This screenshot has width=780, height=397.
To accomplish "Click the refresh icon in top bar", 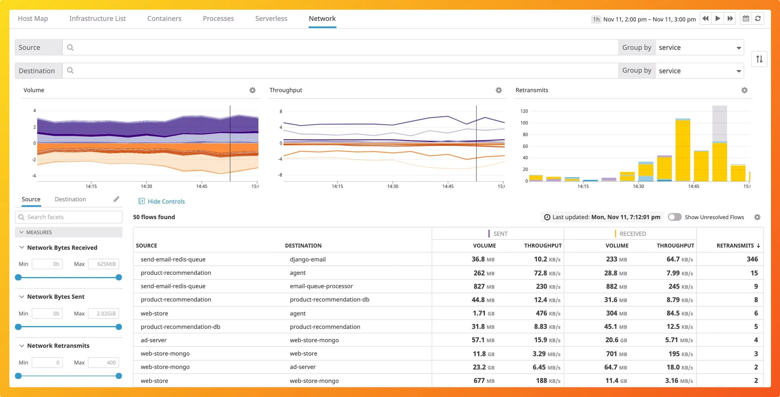I will (x=758, y=19).
